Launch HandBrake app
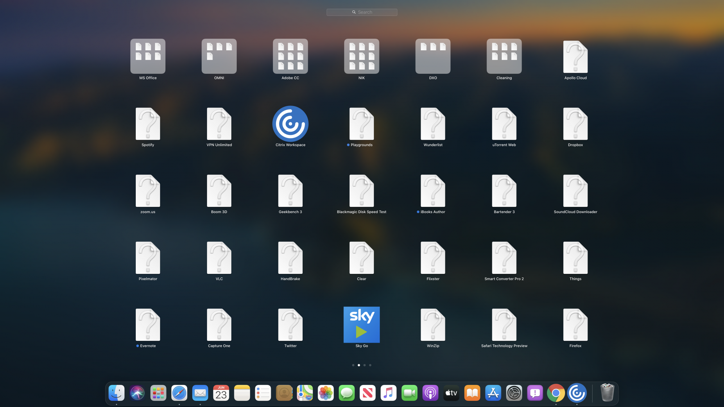This screenshot has height=407, width=724. pyautogui.click(x=290, y=258)
